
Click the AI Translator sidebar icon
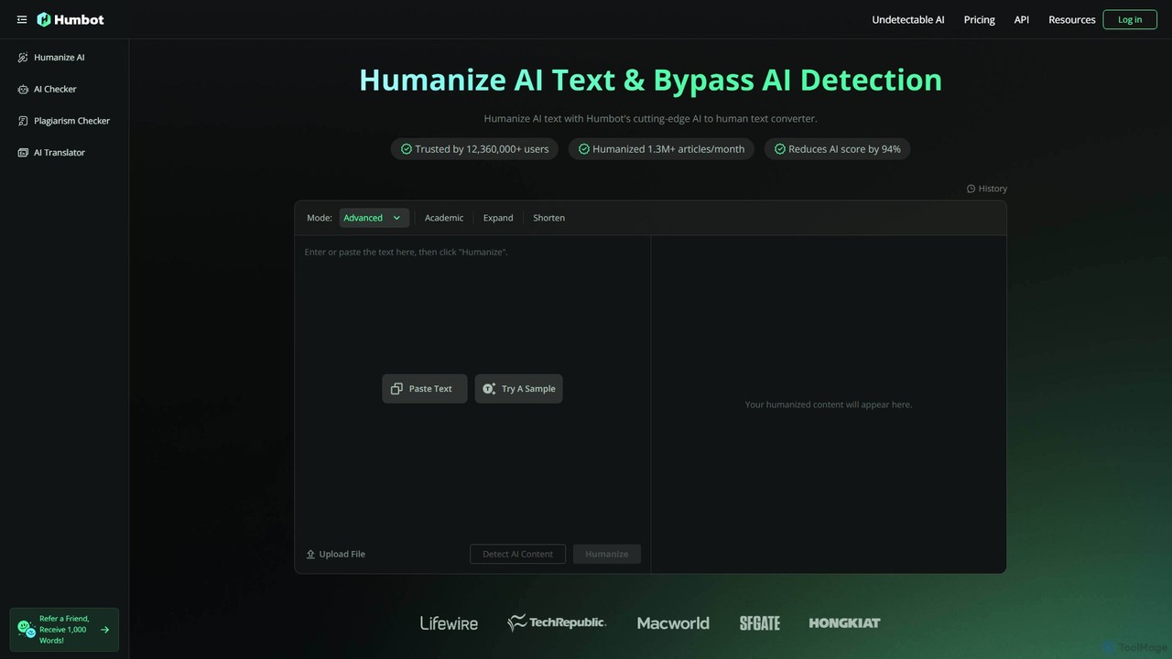(24, 153)
